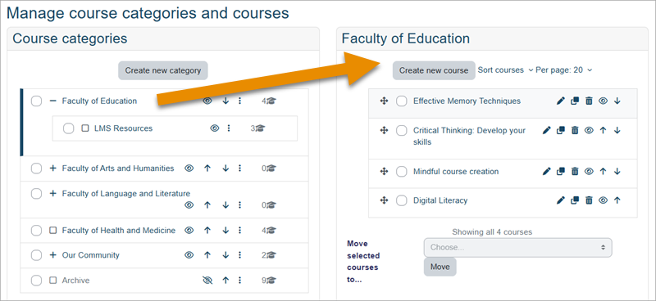Grab the move handle for Mindful course creation
The height and width of the screenshot is (301, 656).
click(x=384, y=171)
